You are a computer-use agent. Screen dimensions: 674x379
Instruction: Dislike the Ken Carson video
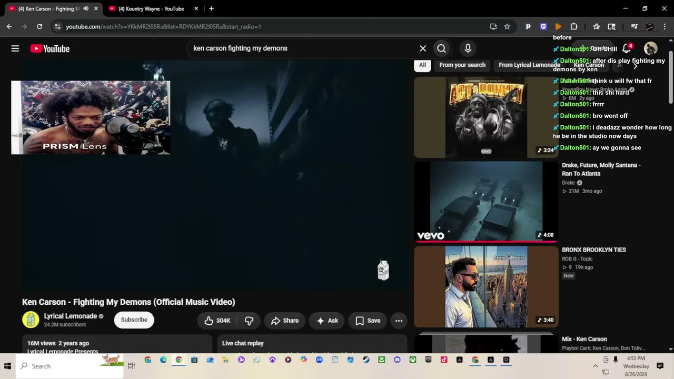[x=249, y=321]
